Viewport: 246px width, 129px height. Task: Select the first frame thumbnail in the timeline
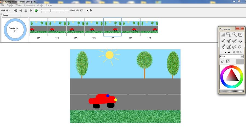(x=39, y=27)
